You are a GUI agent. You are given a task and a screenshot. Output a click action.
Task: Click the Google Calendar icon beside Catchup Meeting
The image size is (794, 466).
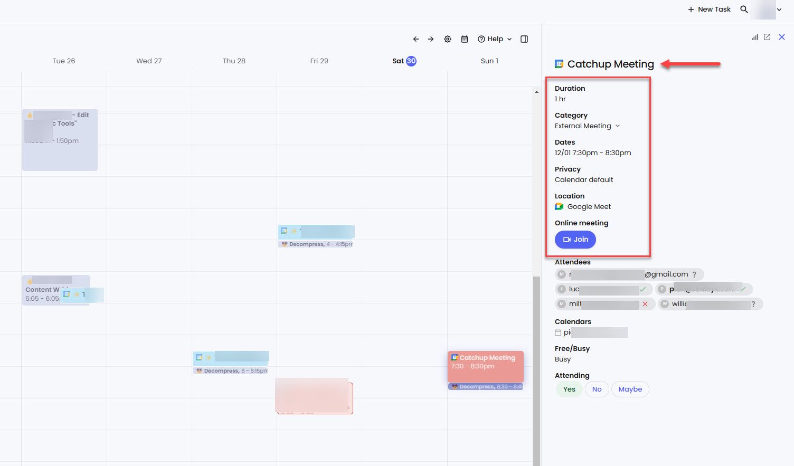click(559, 64)
